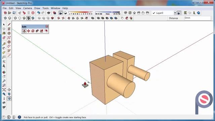Open the status bar help question icon
The height and width of the screenshot is (121, 215).
pos(19,117)
